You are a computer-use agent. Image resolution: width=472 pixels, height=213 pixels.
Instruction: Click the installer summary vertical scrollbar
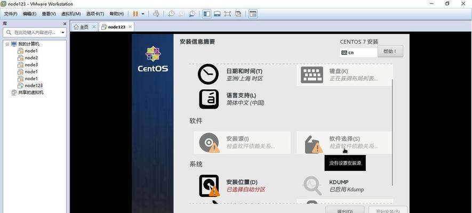click(x=392, y=132)
